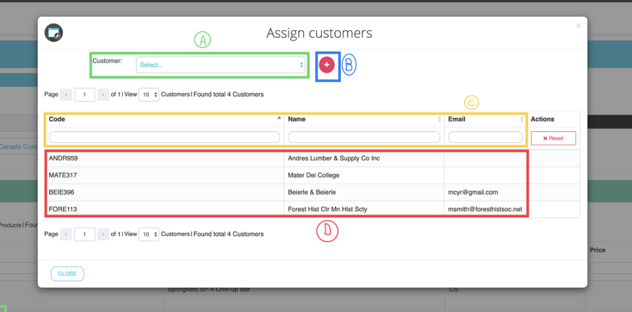Click Forest Hist Ctr Mn Hist Scty name
This screenshot has height=312, width=632.
point(327,209)
